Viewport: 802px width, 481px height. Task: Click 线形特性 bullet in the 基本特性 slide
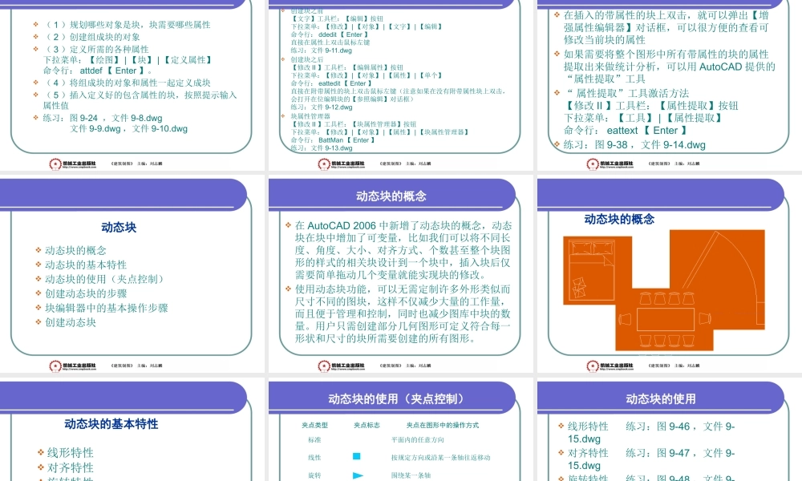pyautogui.click(x=70, y=453)
